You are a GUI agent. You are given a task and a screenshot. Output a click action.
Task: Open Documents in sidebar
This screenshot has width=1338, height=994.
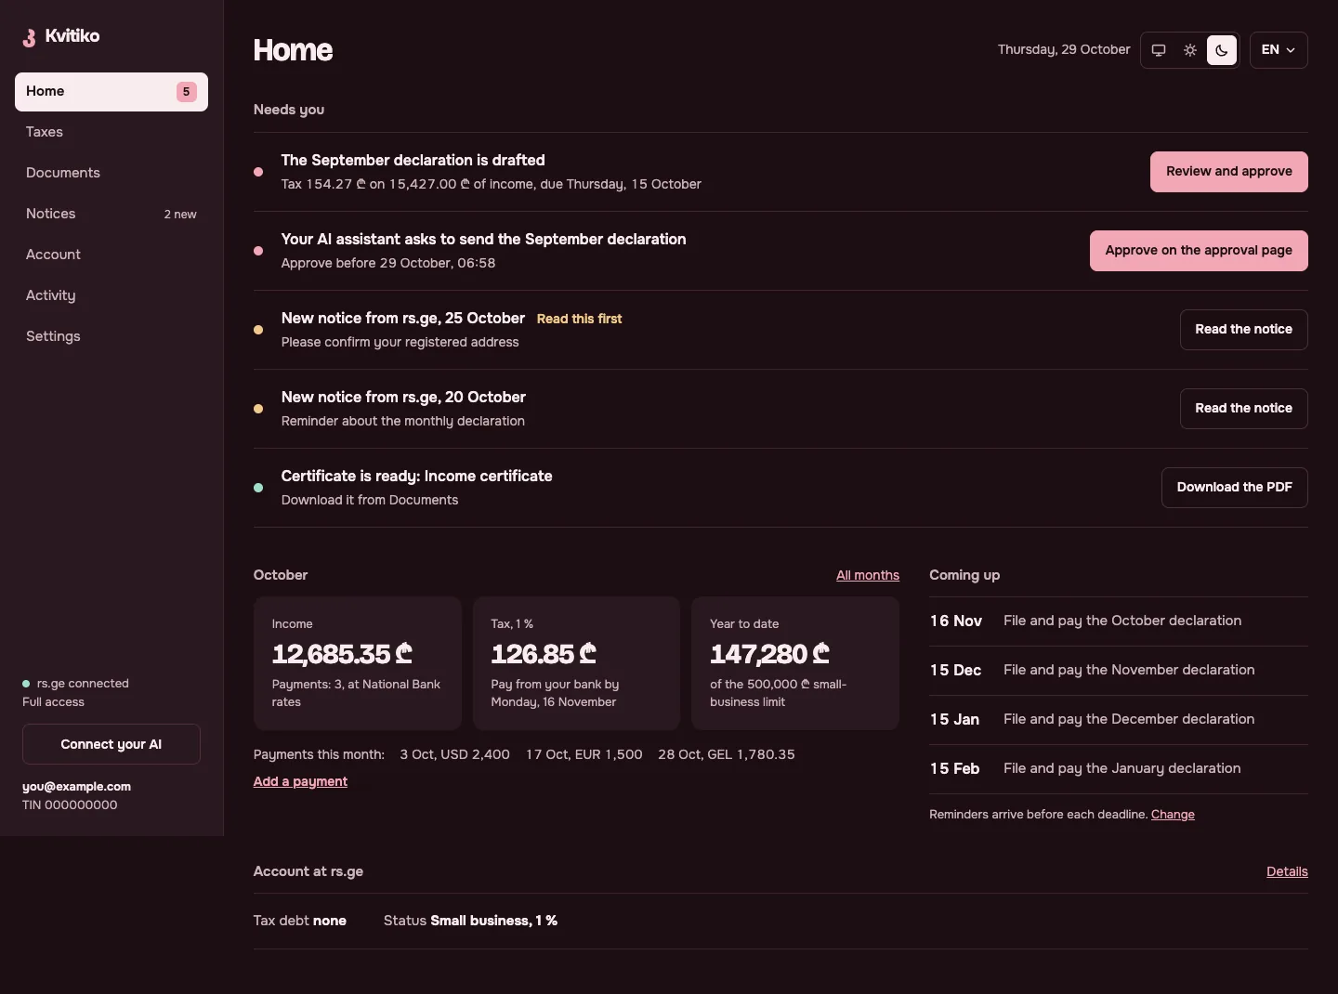[x=111, y=173]
